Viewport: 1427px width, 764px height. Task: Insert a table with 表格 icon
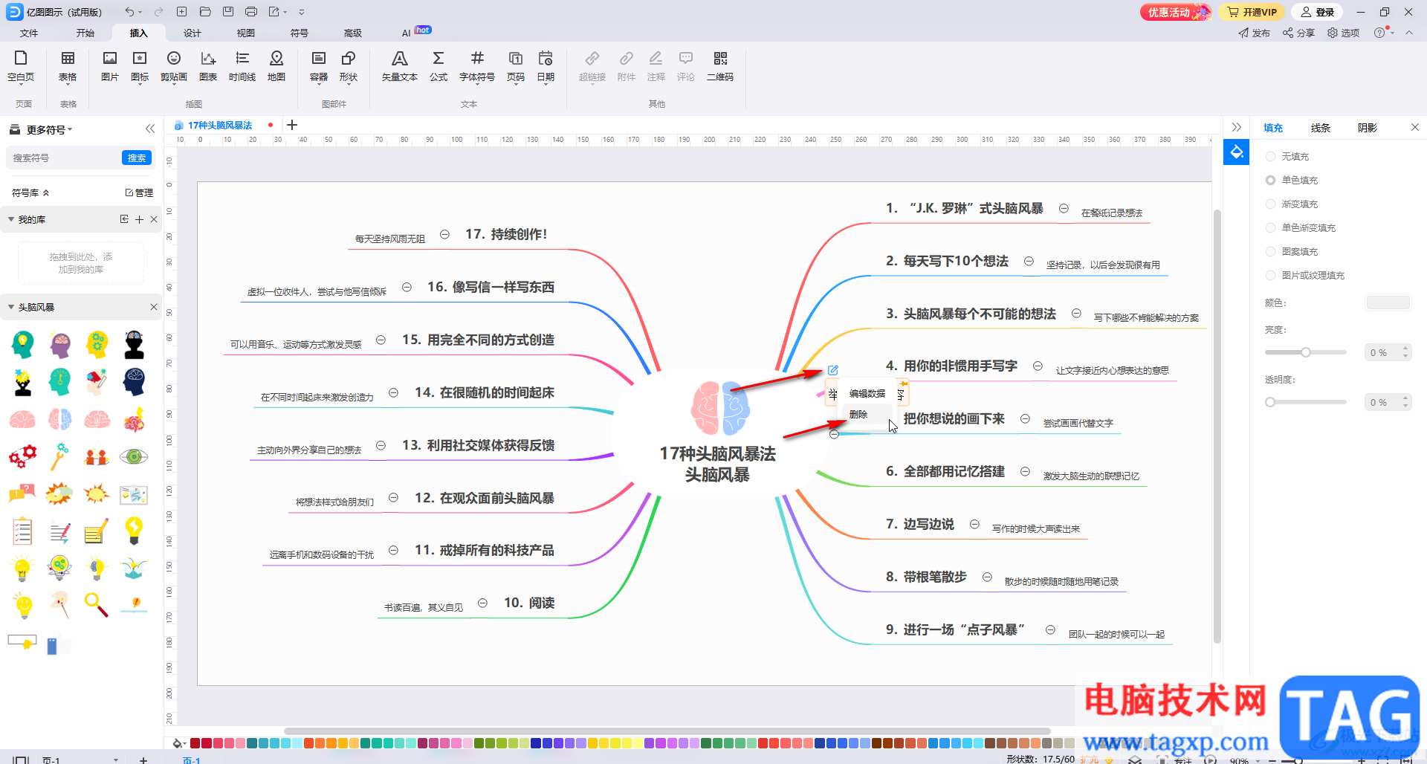pyautogui.click(x=68, y=65)
